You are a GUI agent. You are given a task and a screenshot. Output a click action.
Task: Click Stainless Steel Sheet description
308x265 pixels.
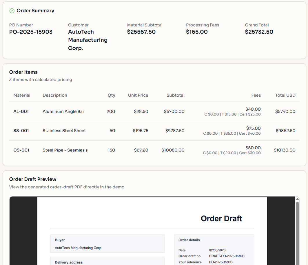coord(64,131)
